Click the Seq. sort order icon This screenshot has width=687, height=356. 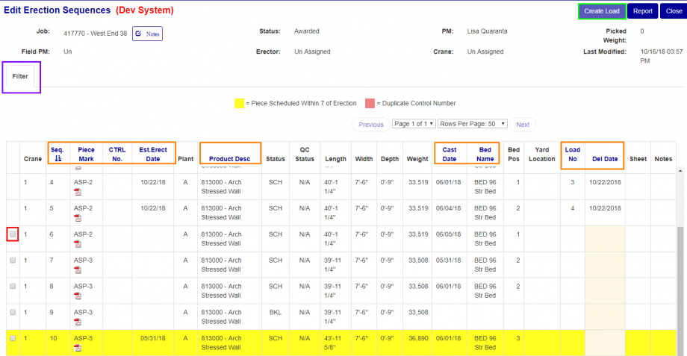57,158
